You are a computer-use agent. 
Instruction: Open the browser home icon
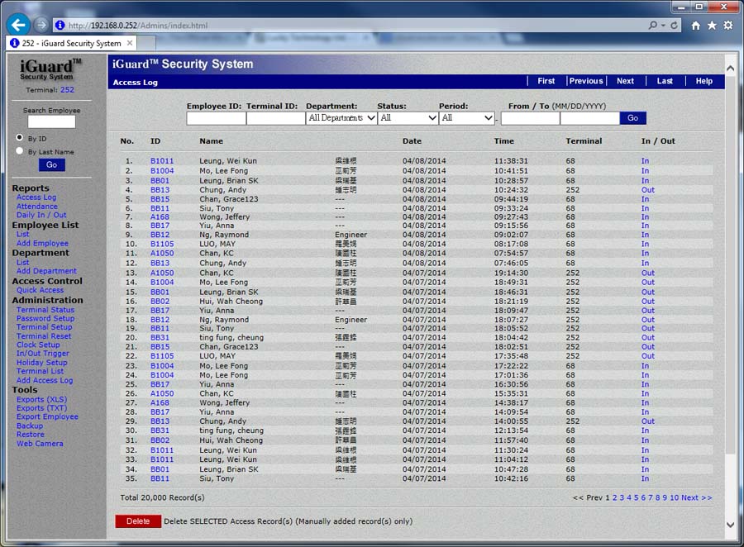point(695,26)
